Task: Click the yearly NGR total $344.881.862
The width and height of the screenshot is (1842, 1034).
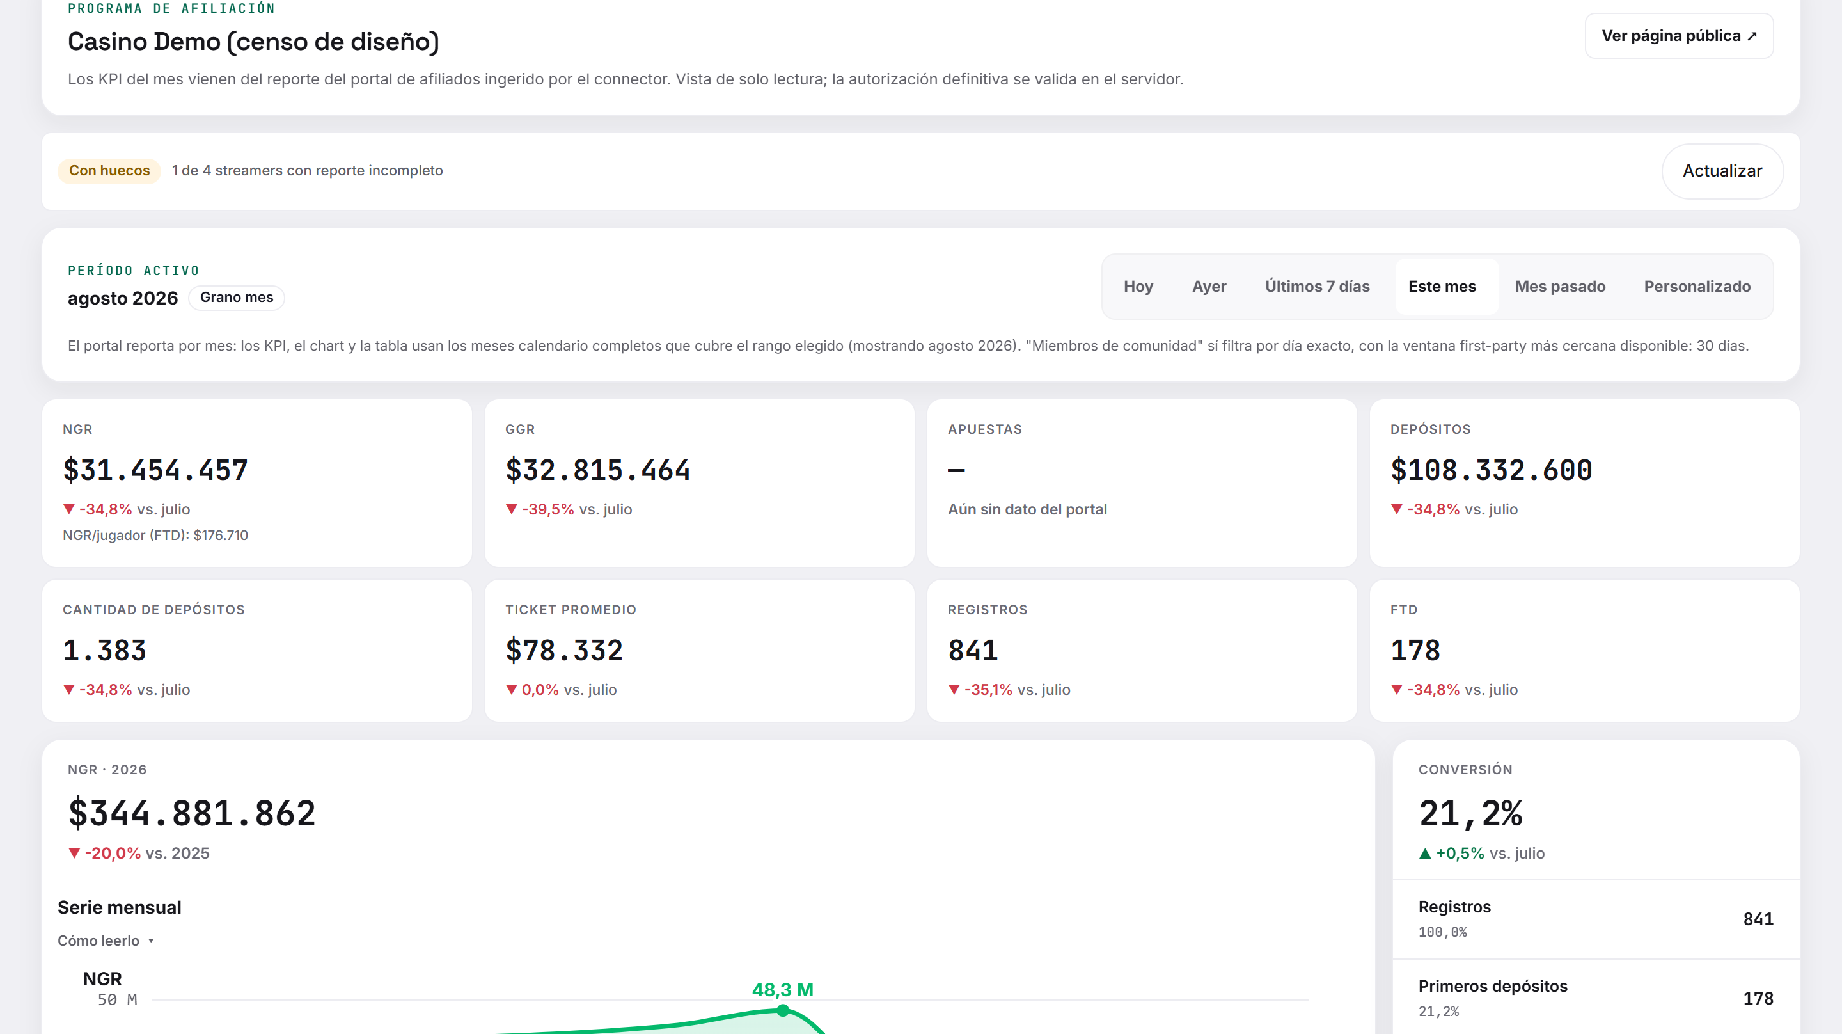Action: click(192, 814)
